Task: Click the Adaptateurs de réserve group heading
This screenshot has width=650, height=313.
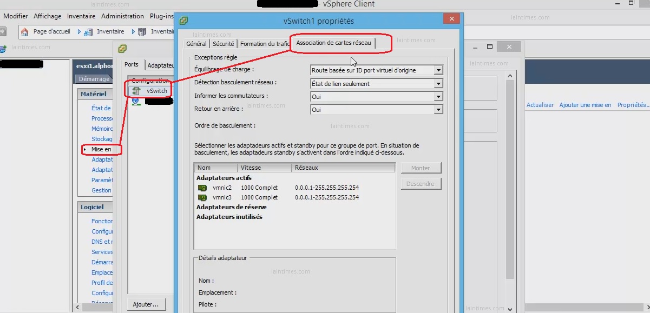Action: click(x=231, y=207)
